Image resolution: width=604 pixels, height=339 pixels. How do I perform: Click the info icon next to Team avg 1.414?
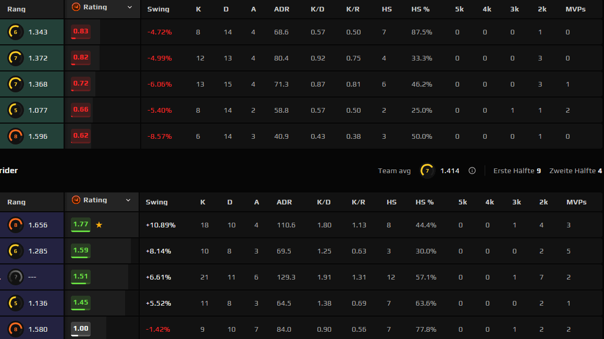coord(472,171)
